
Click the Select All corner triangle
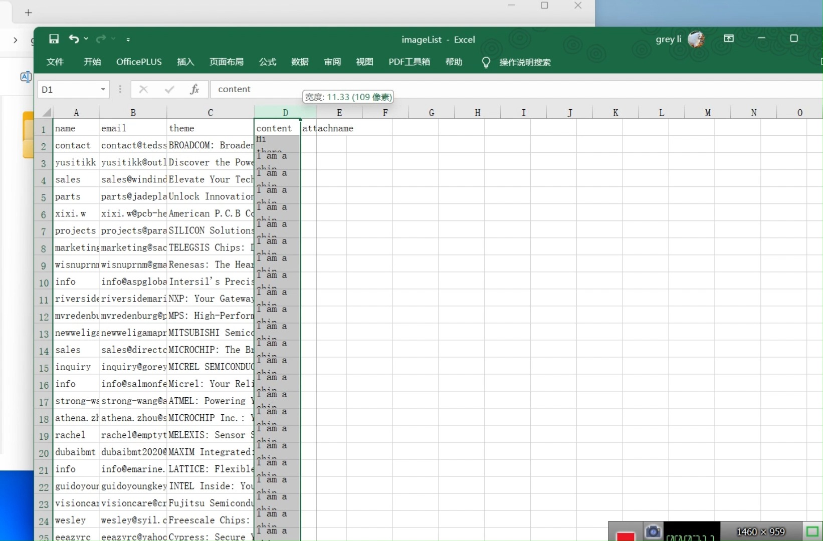pos(47,112)
